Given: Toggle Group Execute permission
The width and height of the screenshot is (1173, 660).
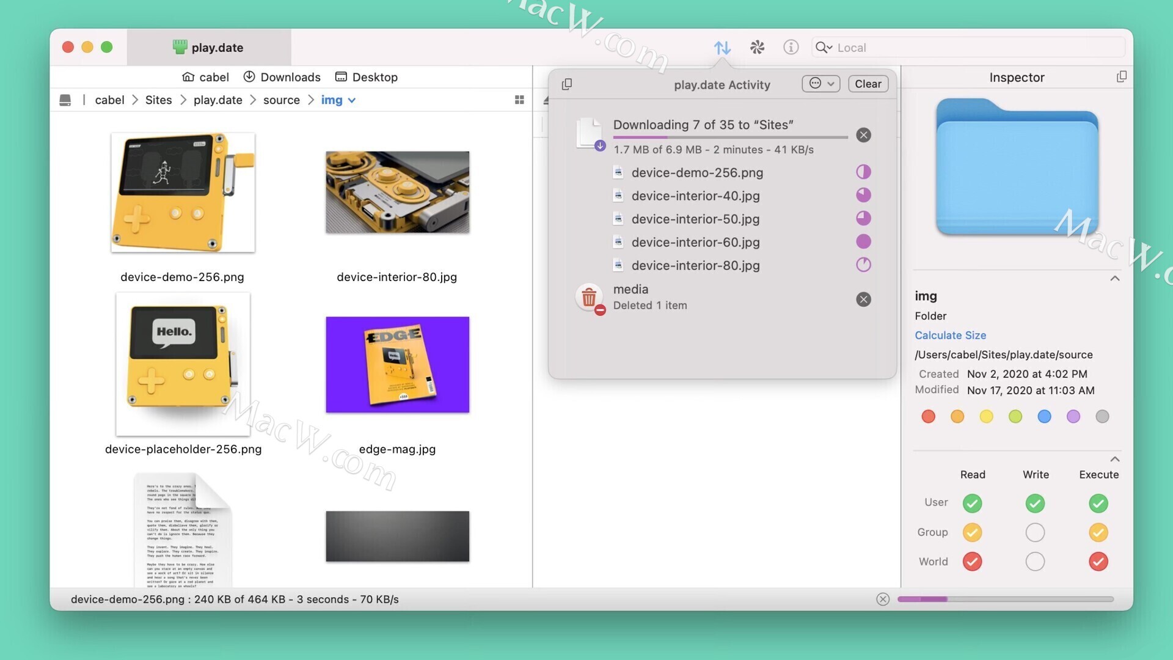Looking at the screenshot, I should pos(1098,533).
